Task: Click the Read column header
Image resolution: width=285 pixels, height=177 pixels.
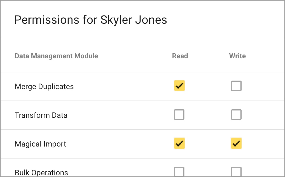Action: click(180, 56)
